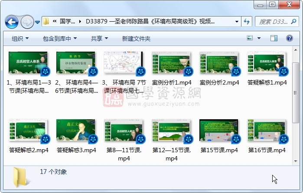
Task: Maximize the Explorer window
Action: [x=272, y=5]
